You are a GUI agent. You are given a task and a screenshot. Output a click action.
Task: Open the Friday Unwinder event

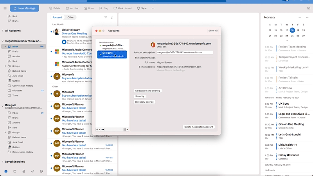pos(287,157)
